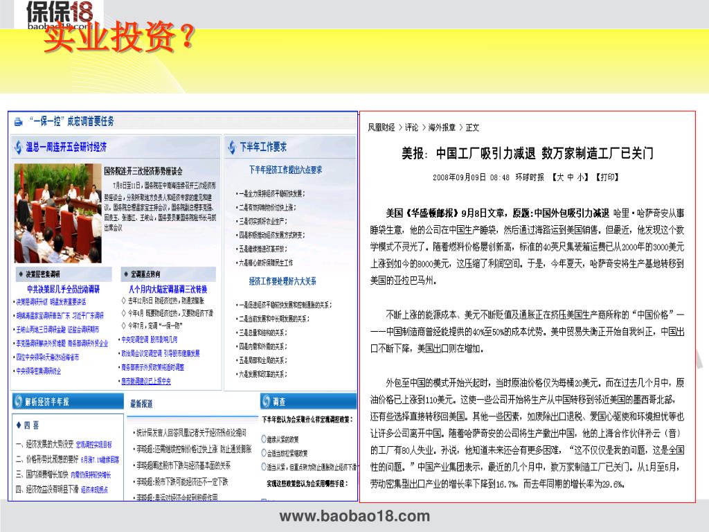This screenshot has width=709, height=532.
Task: Click the source label 环球时报
Action: coord(530,177)
